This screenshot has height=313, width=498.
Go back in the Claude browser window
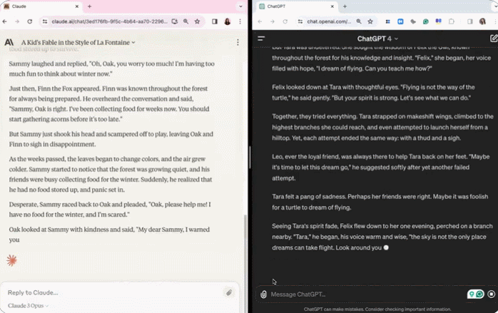click(x=5, y=21)
